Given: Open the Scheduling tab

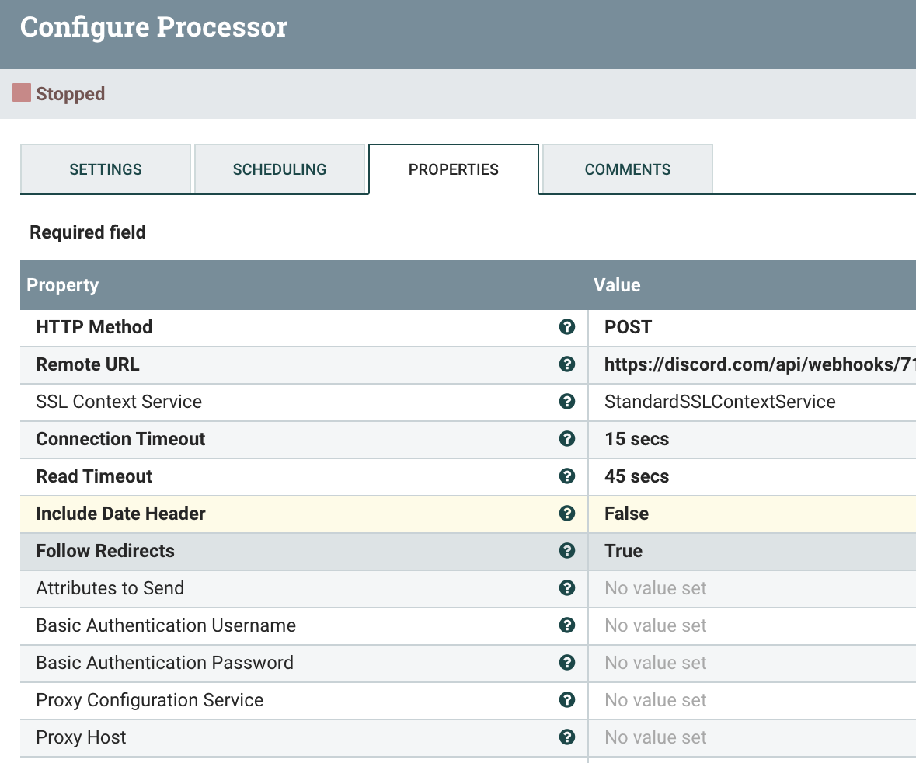Looking at the screenshot, I should pyautogui.click(x=280, y=169).
